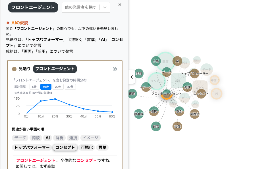
Task: Collapse the panel with left chevron
Action: click(x=132, y=77)
